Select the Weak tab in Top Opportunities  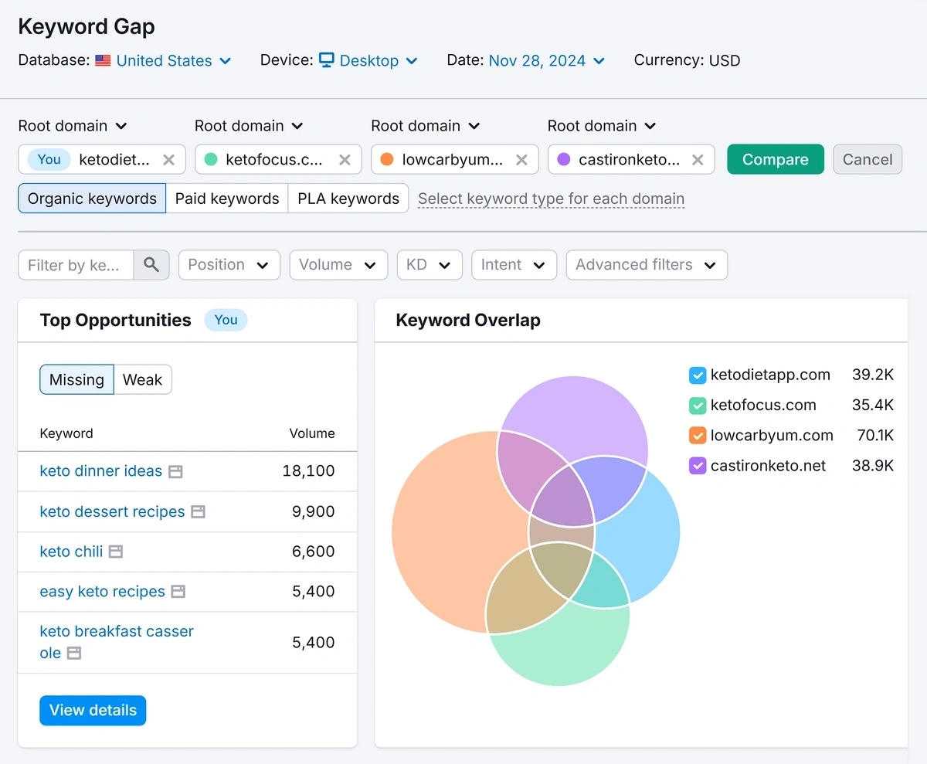click(143, 379)
